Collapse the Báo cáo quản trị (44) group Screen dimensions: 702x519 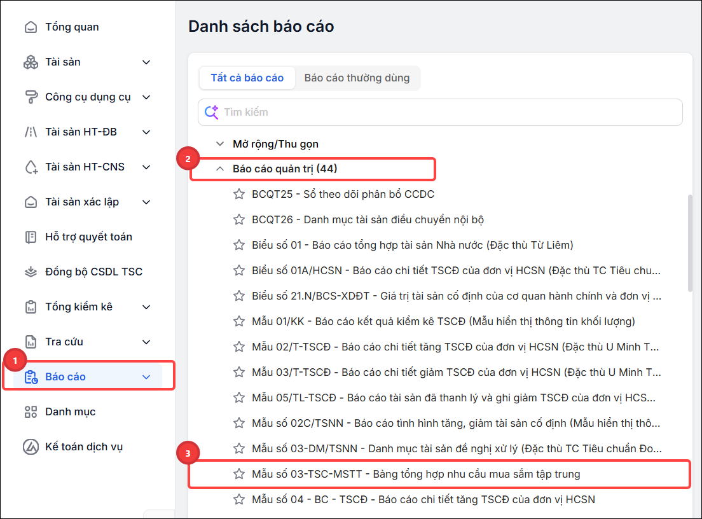[x=220, y=169]
